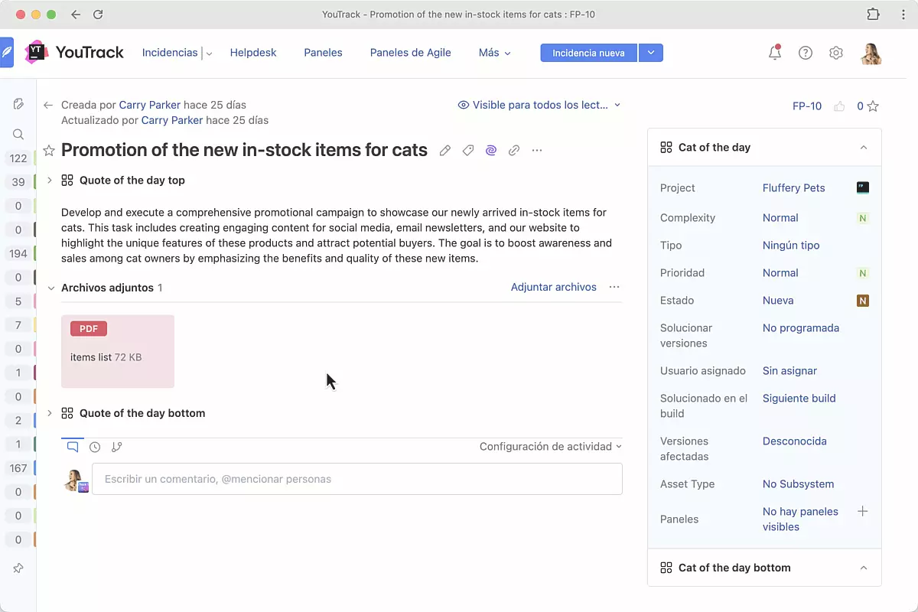Toggle the watcher star in top right
This screenshot has width=918, height=612.
click(873, 106)
